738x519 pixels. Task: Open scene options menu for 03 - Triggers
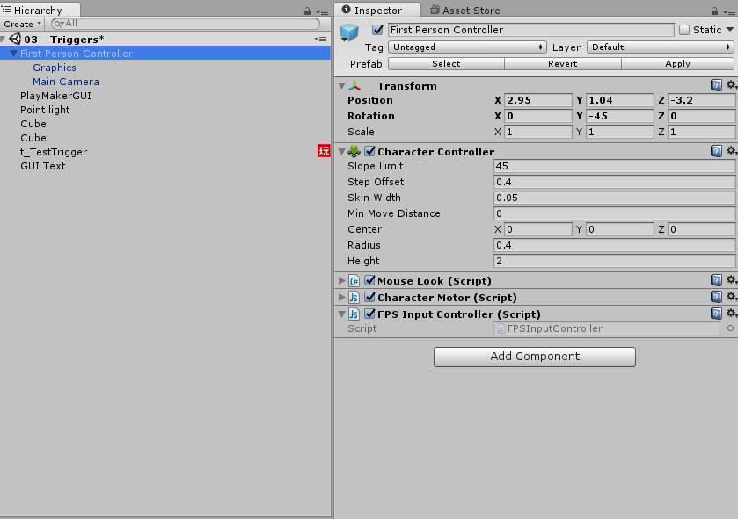pyautogui.click(x=320, y=39)
